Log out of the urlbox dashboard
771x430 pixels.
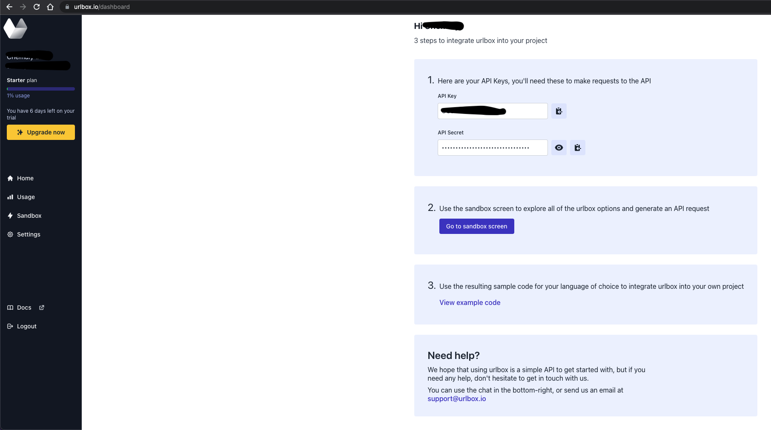pyautogui.click(x=26, y=326)
